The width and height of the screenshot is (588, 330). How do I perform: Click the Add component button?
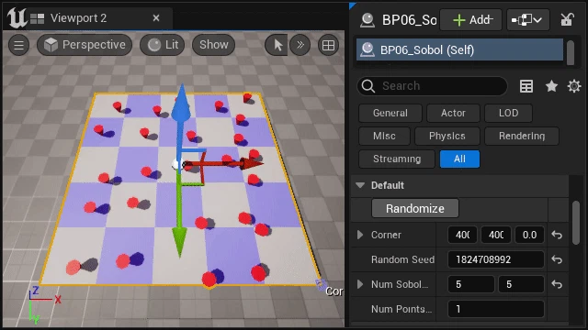(470, 20)
